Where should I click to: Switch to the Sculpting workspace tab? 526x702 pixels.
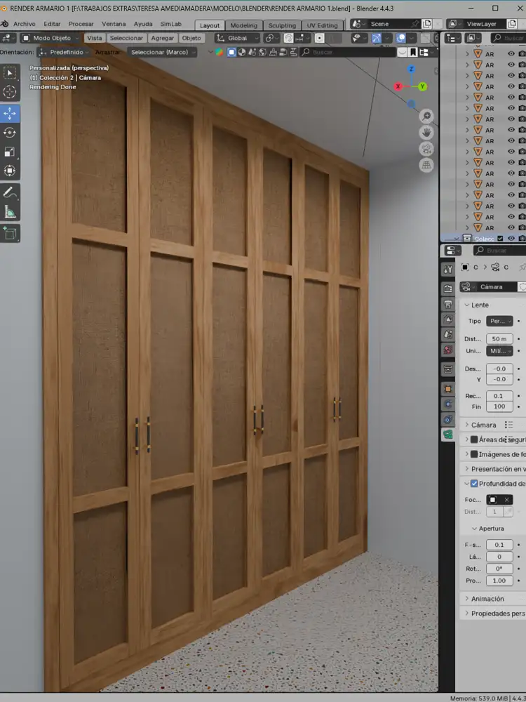[282, 25]
